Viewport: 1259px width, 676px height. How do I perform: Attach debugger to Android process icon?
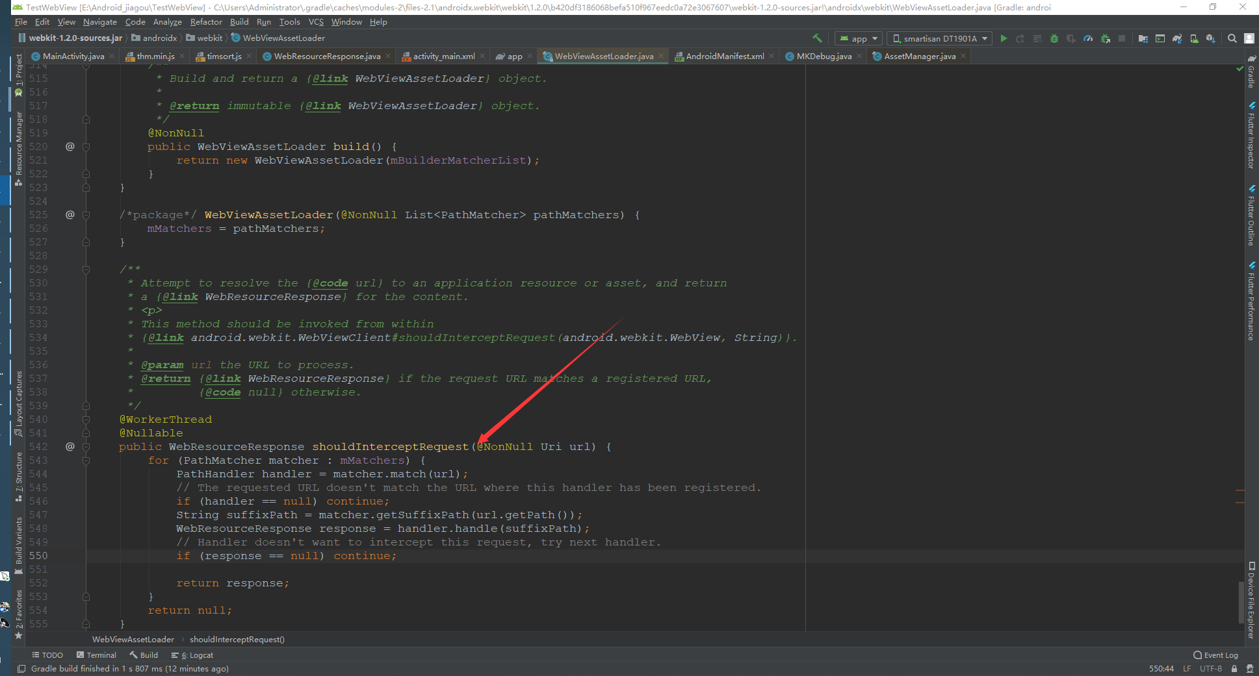coord(1106,38)
